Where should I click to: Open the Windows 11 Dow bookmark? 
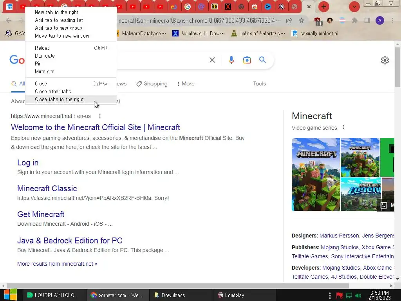pos(199,34)
